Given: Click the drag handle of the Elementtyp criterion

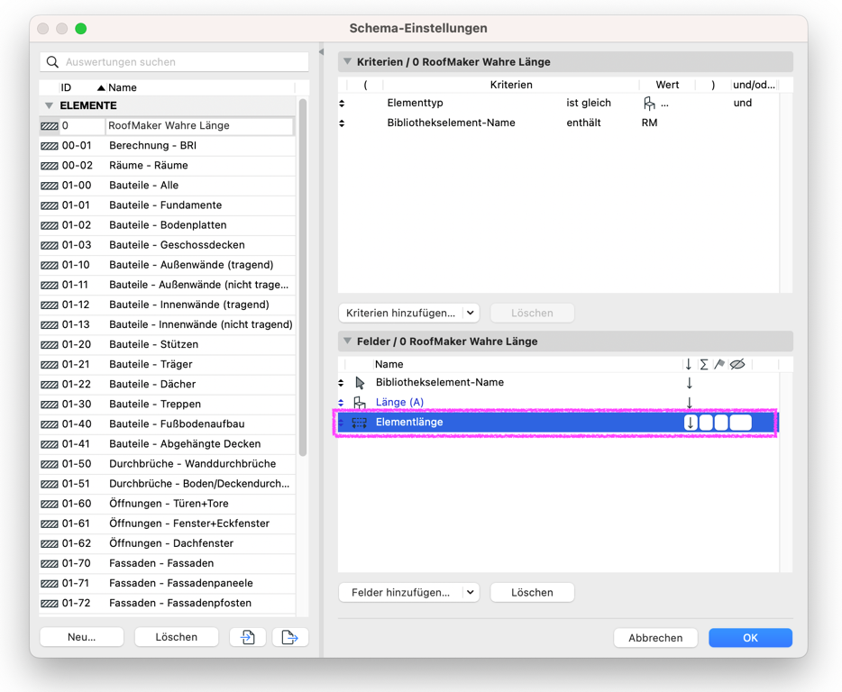Looking at the screenshot, I should [342, 103].
